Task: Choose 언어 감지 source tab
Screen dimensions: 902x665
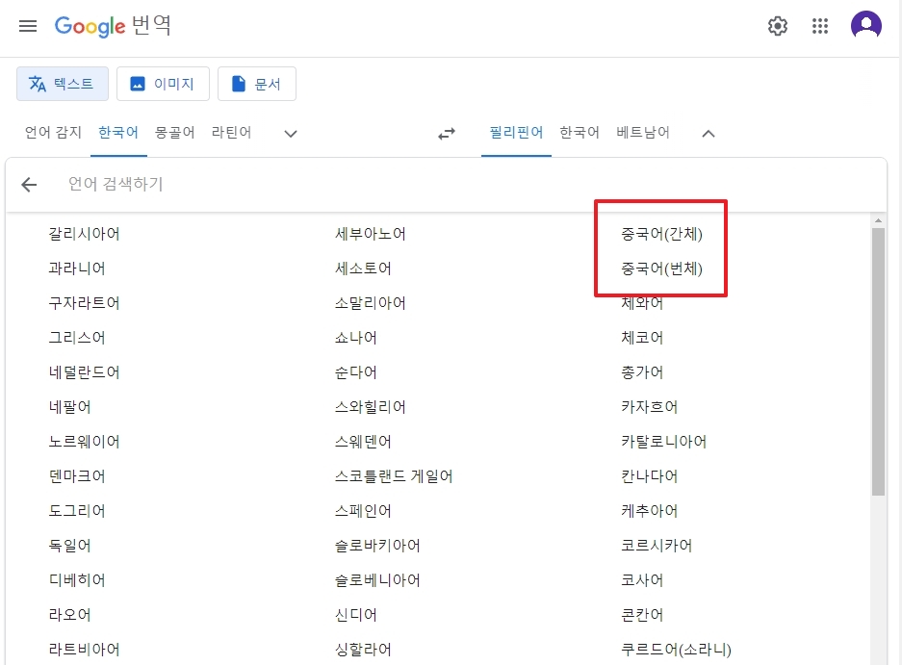Action: point(53,133)
